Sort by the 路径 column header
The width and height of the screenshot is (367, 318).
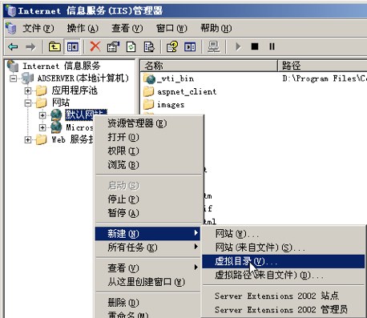click(323, 66)
